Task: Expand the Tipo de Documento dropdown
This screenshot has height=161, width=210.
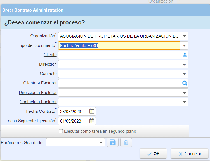Action: (x=184, y=45)
